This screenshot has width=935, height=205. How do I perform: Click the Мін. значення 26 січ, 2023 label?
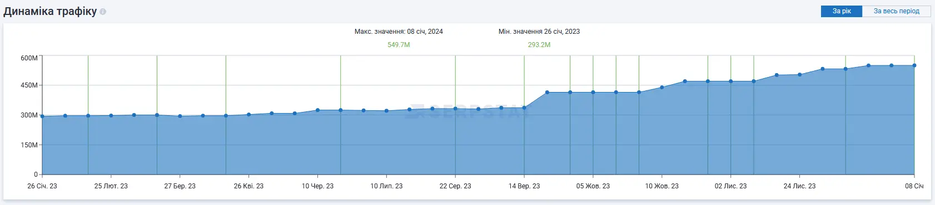pos(539,32)
